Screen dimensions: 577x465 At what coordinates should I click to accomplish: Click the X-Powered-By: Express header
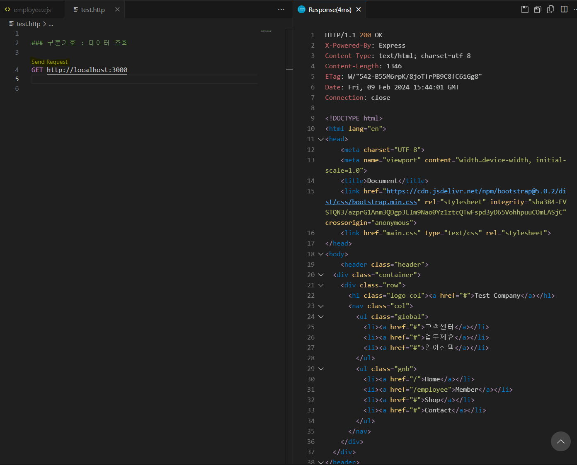pyautogui.click(x=365, y=46)
